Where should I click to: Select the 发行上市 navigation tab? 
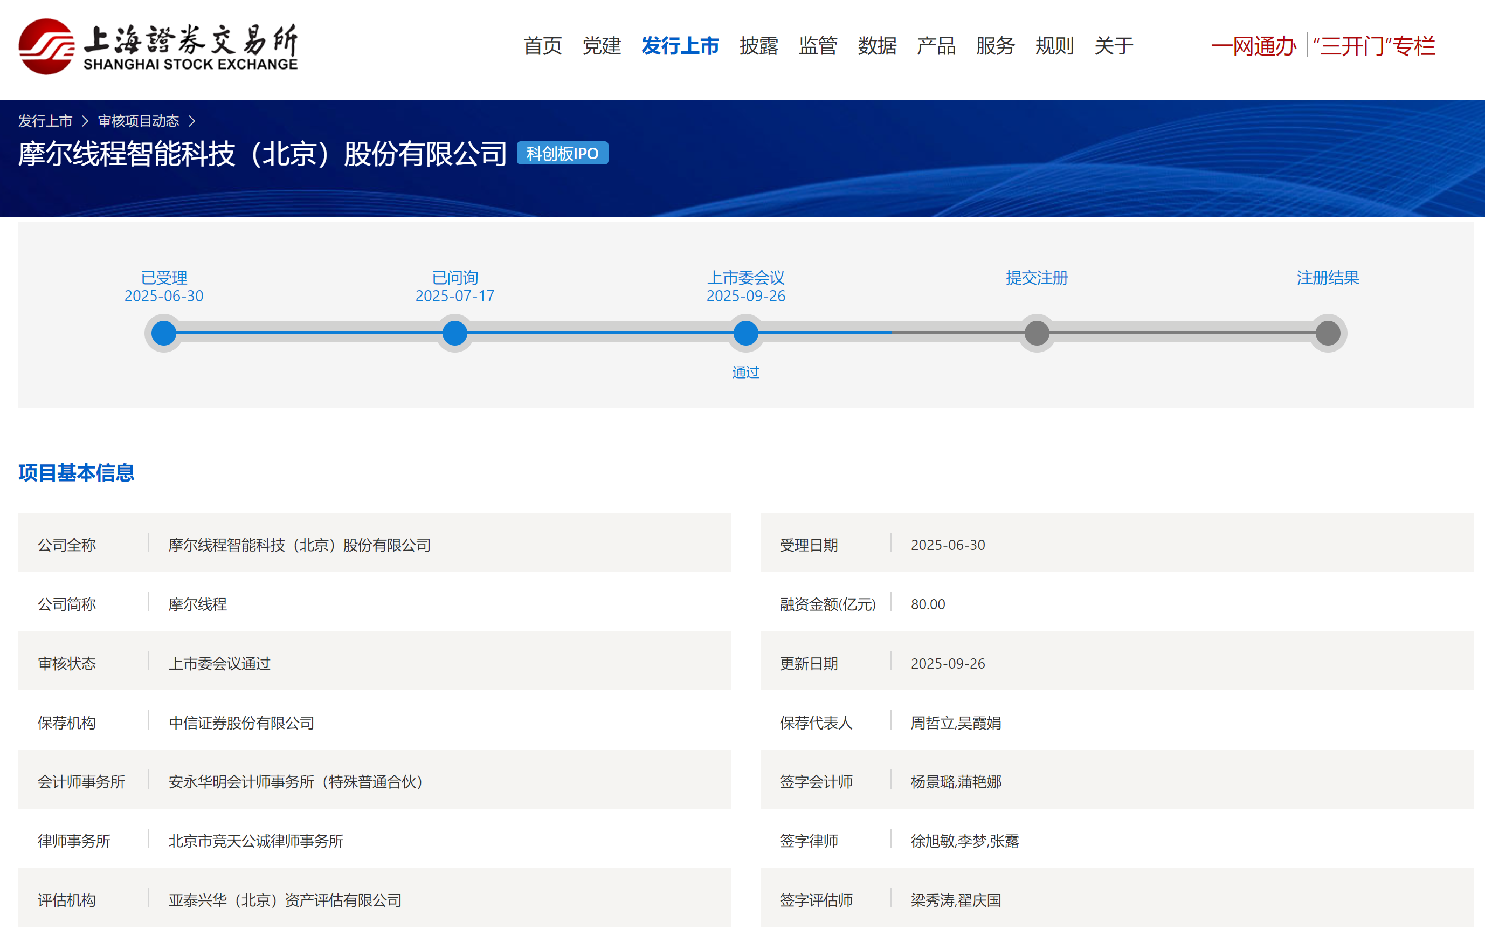click(680, 46)
